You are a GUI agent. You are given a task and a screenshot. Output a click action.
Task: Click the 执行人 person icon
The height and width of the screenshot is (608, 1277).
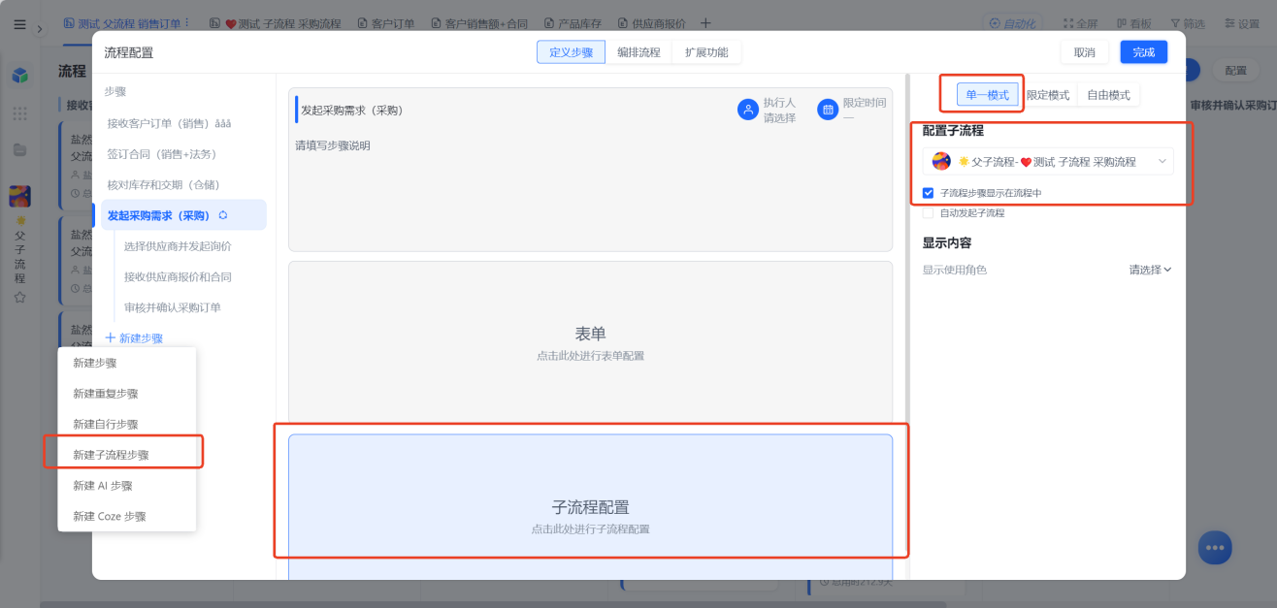[x=747, y=110]
